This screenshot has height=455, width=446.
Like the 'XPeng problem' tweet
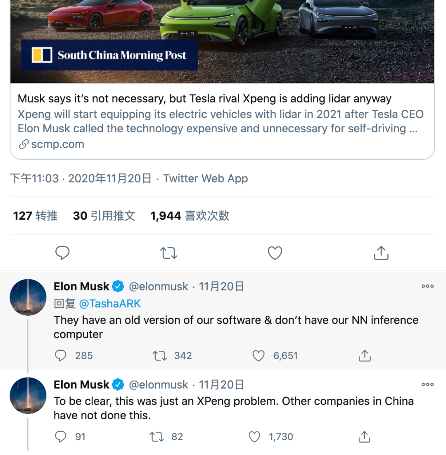coord(255,437)
